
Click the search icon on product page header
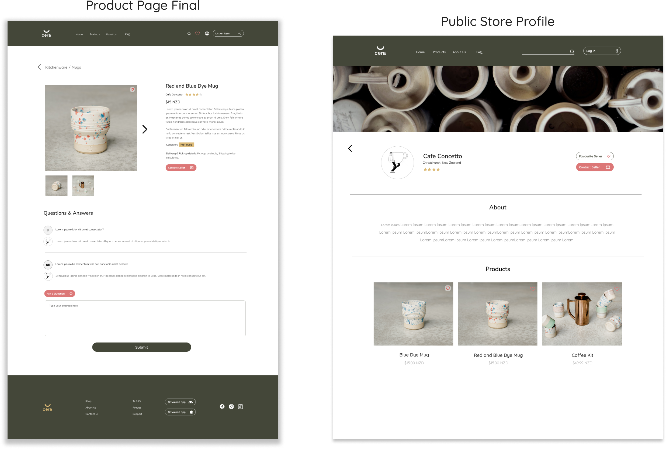pyautogui.click(x=189, y=34)
